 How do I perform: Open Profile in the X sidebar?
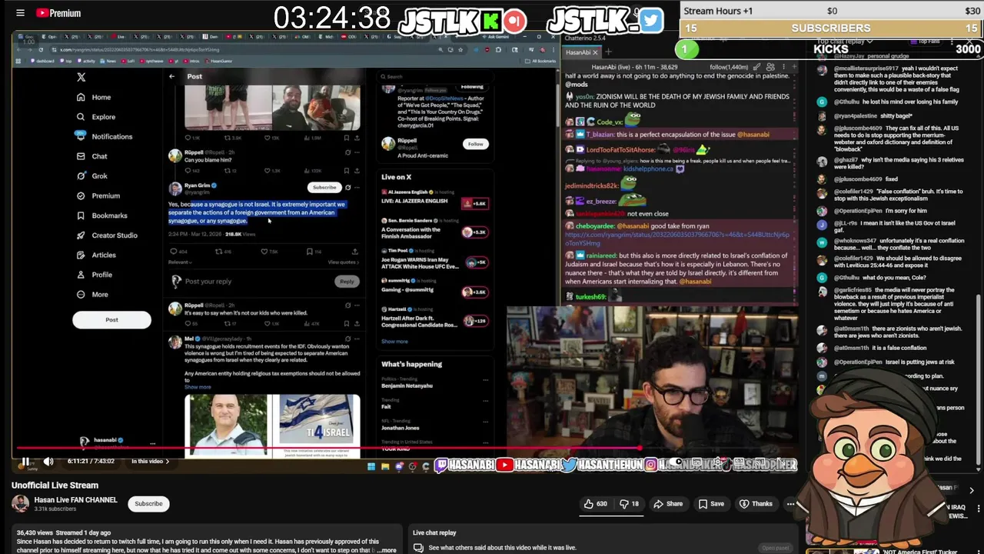click(x=95, y=275)
